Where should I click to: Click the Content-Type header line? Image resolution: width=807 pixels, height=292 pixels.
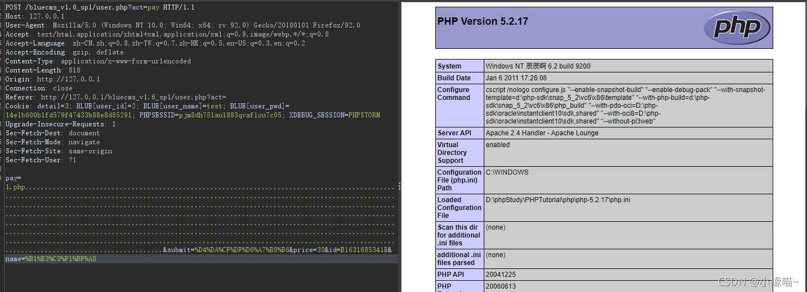(98, 61)
